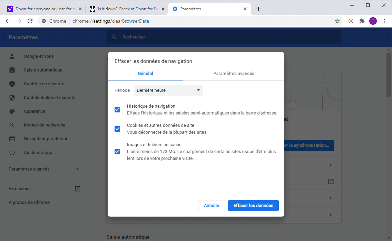The width and height of the screenshot is (392, 241).
Task: Click Effacer les données button
Action: (253, 206)
